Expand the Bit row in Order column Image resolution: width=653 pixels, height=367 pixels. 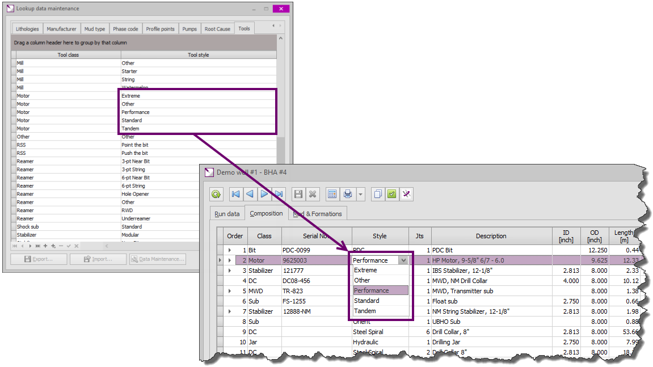230,250
